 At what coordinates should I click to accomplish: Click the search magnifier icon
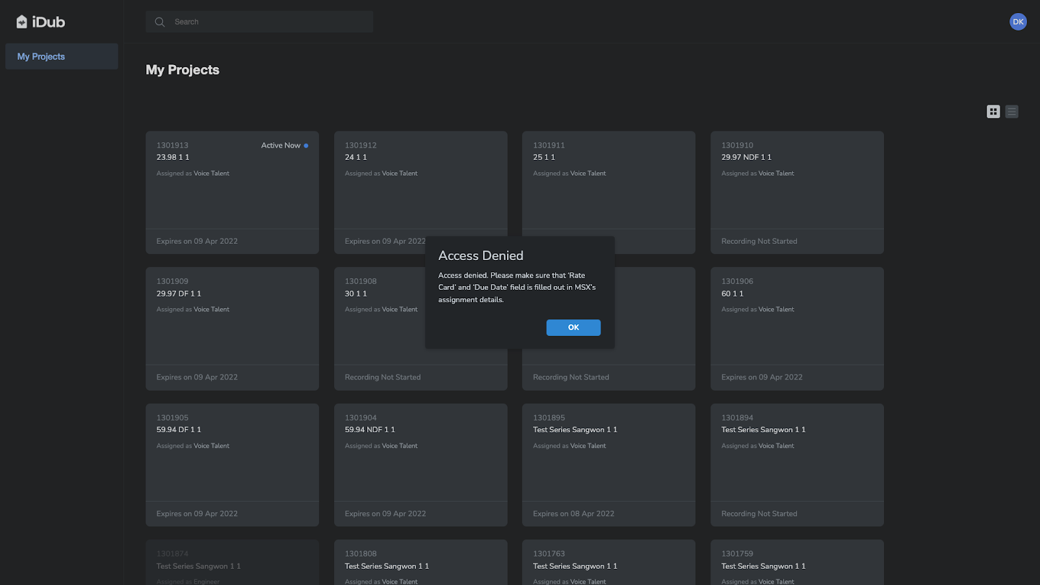coord(159,22)
